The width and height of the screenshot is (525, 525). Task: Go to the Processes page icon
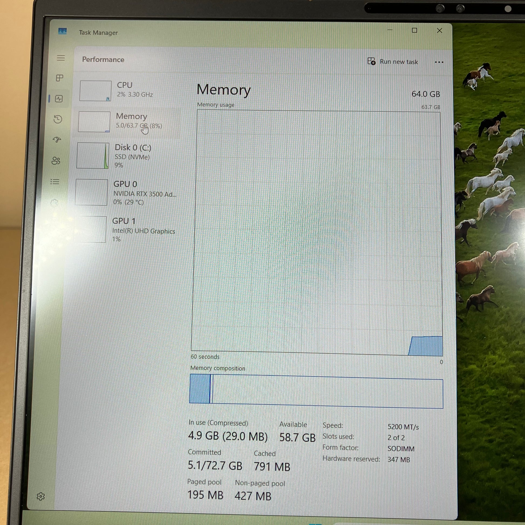click(x=60, y=78)
